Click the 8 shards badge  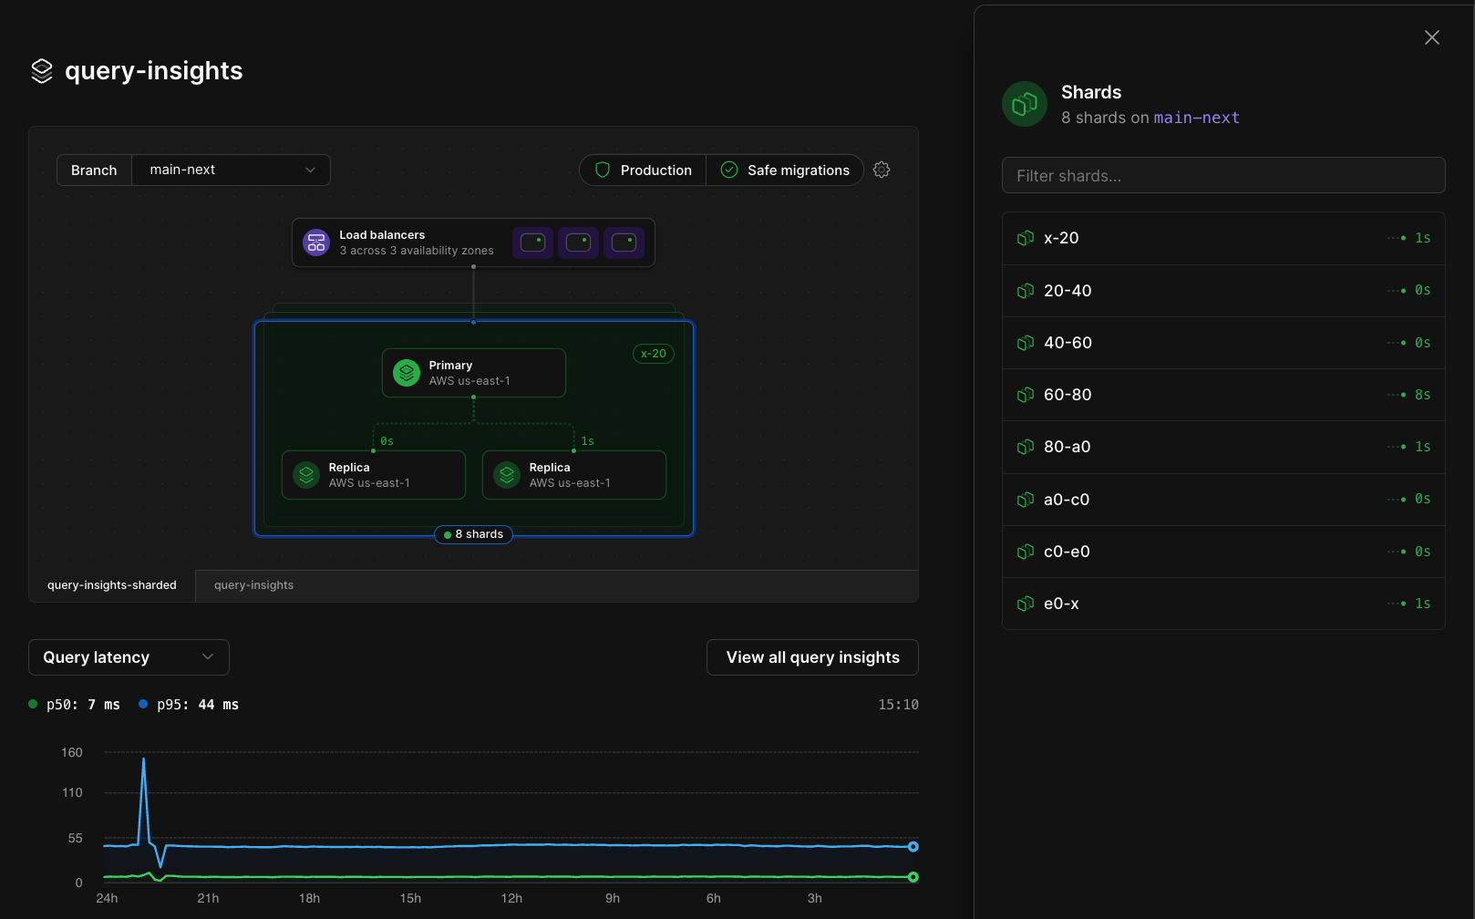[473, 534]
